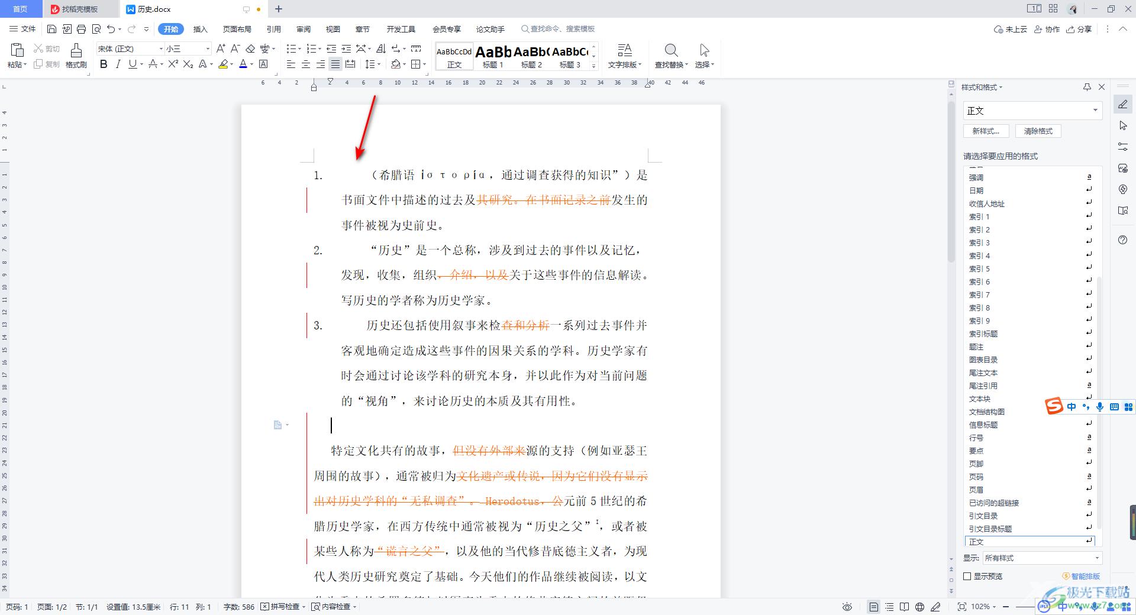Select the Format Painter (格式刷) tool

(x=76, y=56)
